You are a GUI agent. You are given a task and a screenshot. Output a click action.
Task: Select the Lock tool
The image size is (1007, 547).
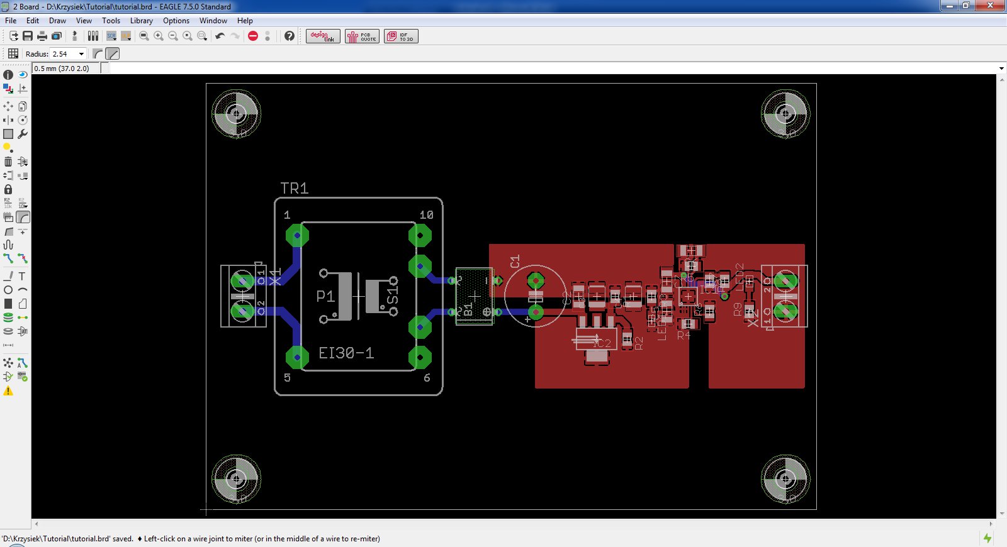(8, 189)
